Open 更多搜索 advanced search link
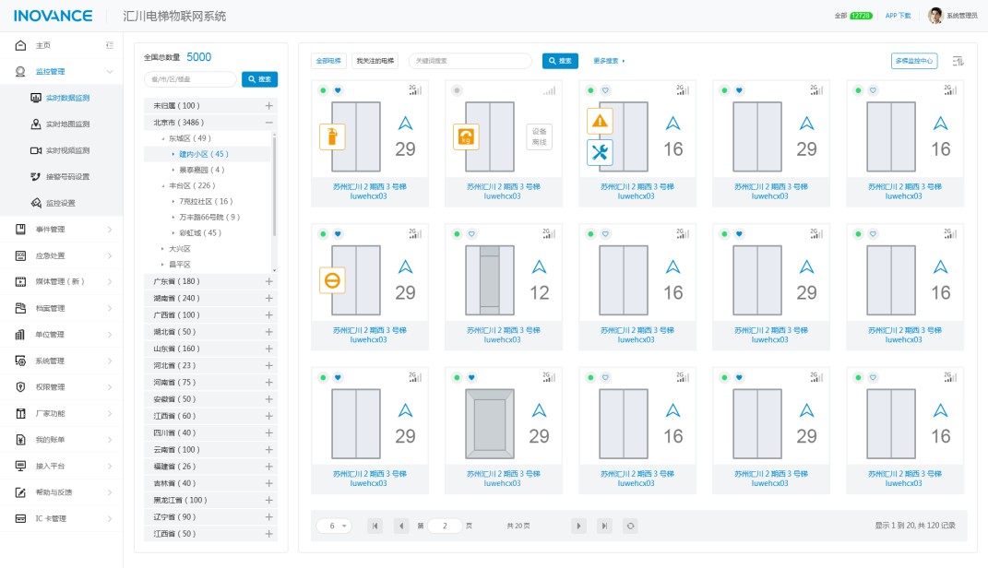The width and height of the screenshot is (988, 568). pyautogui.click(x=609, y=61)
